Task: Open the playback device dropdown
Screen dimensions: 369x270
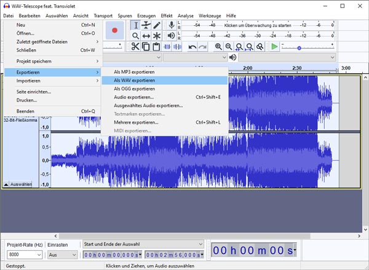Action: click(x=287, y=57)
